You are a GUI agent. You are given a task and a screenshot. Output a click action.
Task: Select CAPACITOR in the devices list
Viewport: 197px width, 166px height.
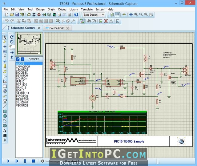click(x=29, y=67)
